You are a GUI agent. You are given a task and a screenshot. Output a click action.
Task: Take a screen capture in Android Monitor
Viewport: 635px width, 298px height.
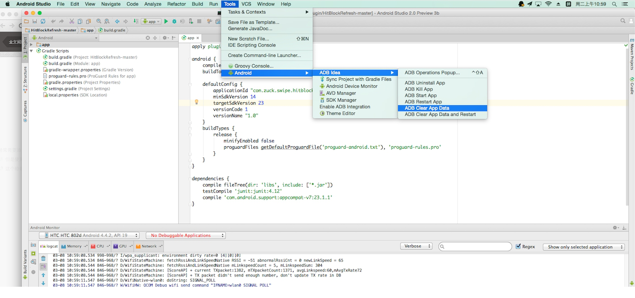coord(33,245)
